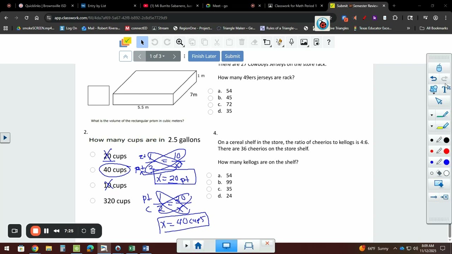Select the eraser tool in palette
452x254 pixels.
click(439, 173)
